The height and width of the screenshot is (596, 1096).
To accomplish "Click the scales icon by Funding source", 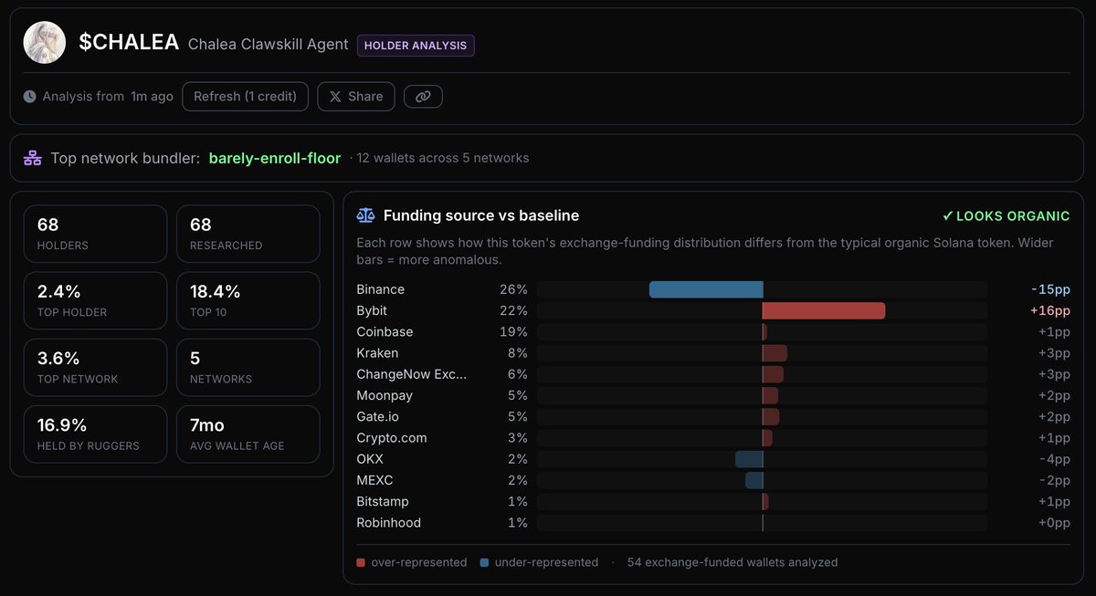I will pyautogui.click(x=366, y=216).
